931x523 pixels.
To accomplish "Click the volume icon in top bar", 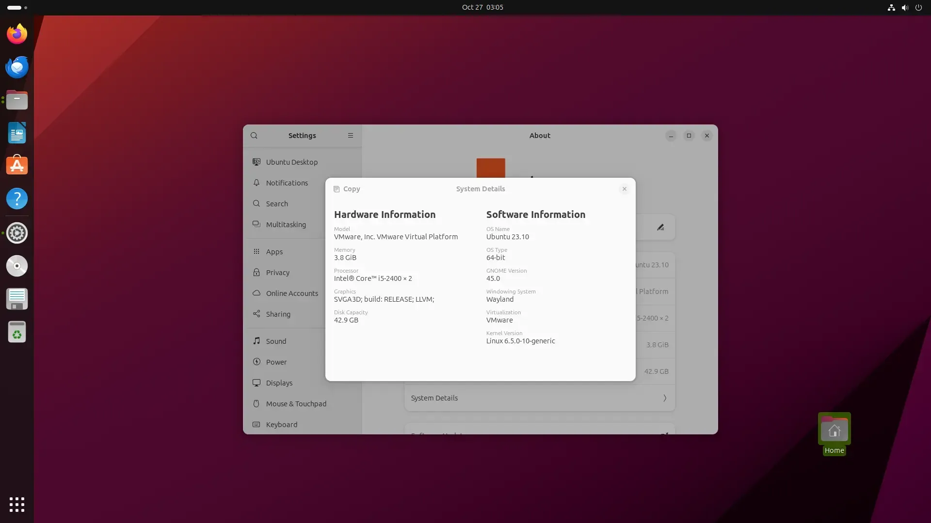I will [905, 7].
